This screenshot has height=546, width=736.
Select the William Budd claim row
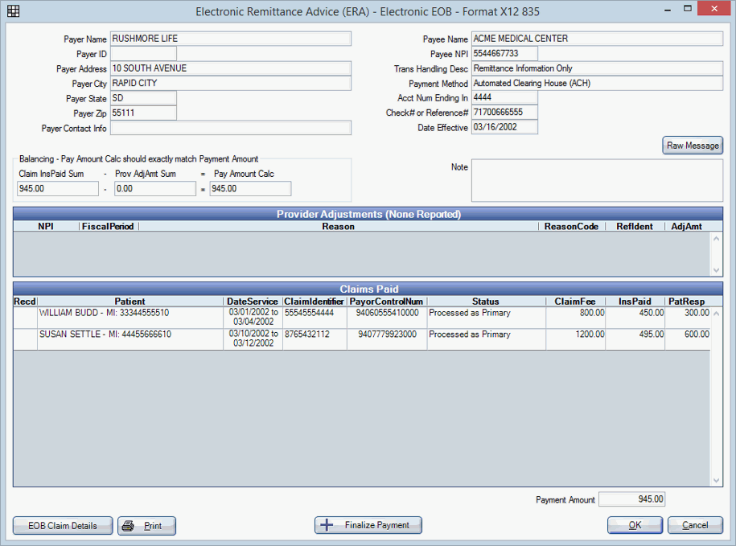[129, 313]
